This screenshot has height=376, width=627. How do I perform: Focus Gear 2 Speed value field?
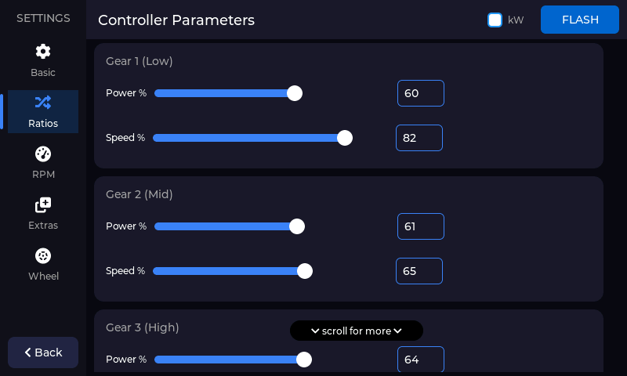click(x=419, y=271)
